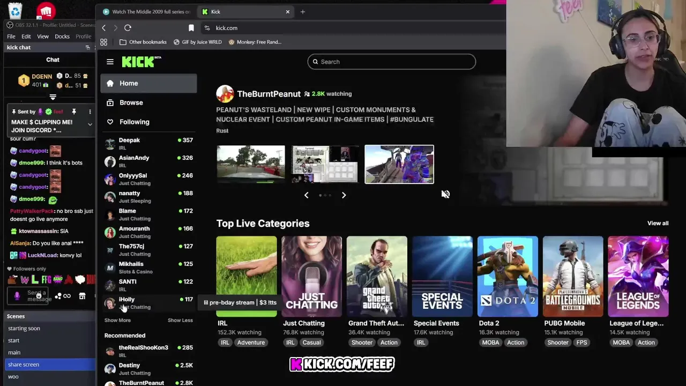This screenshot has width=686, height=386.
Task: Open the Recycle Bin on desktop
Action: [15, 10]
